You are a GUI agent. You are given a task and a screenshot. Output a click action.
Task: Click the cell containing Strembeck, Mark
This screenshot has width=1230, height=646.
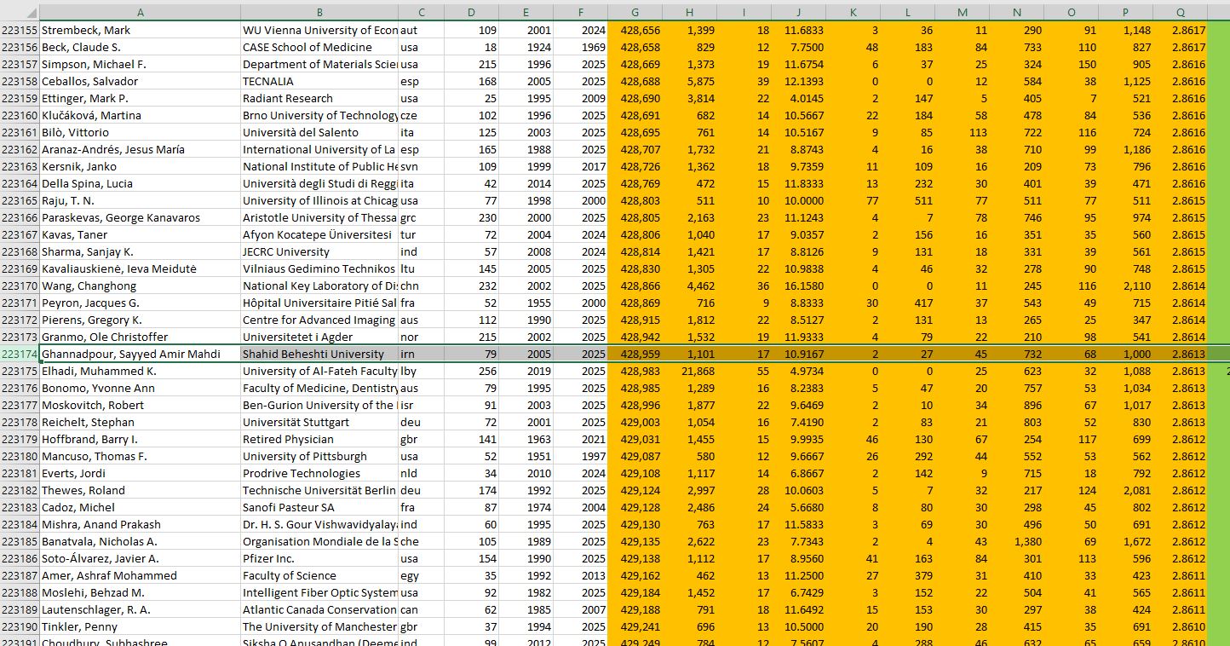click(140, 30)
